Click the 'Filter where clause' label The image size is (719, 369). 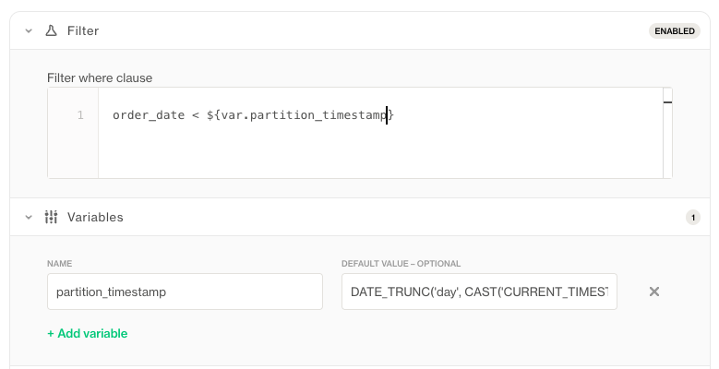coord(100,77)
